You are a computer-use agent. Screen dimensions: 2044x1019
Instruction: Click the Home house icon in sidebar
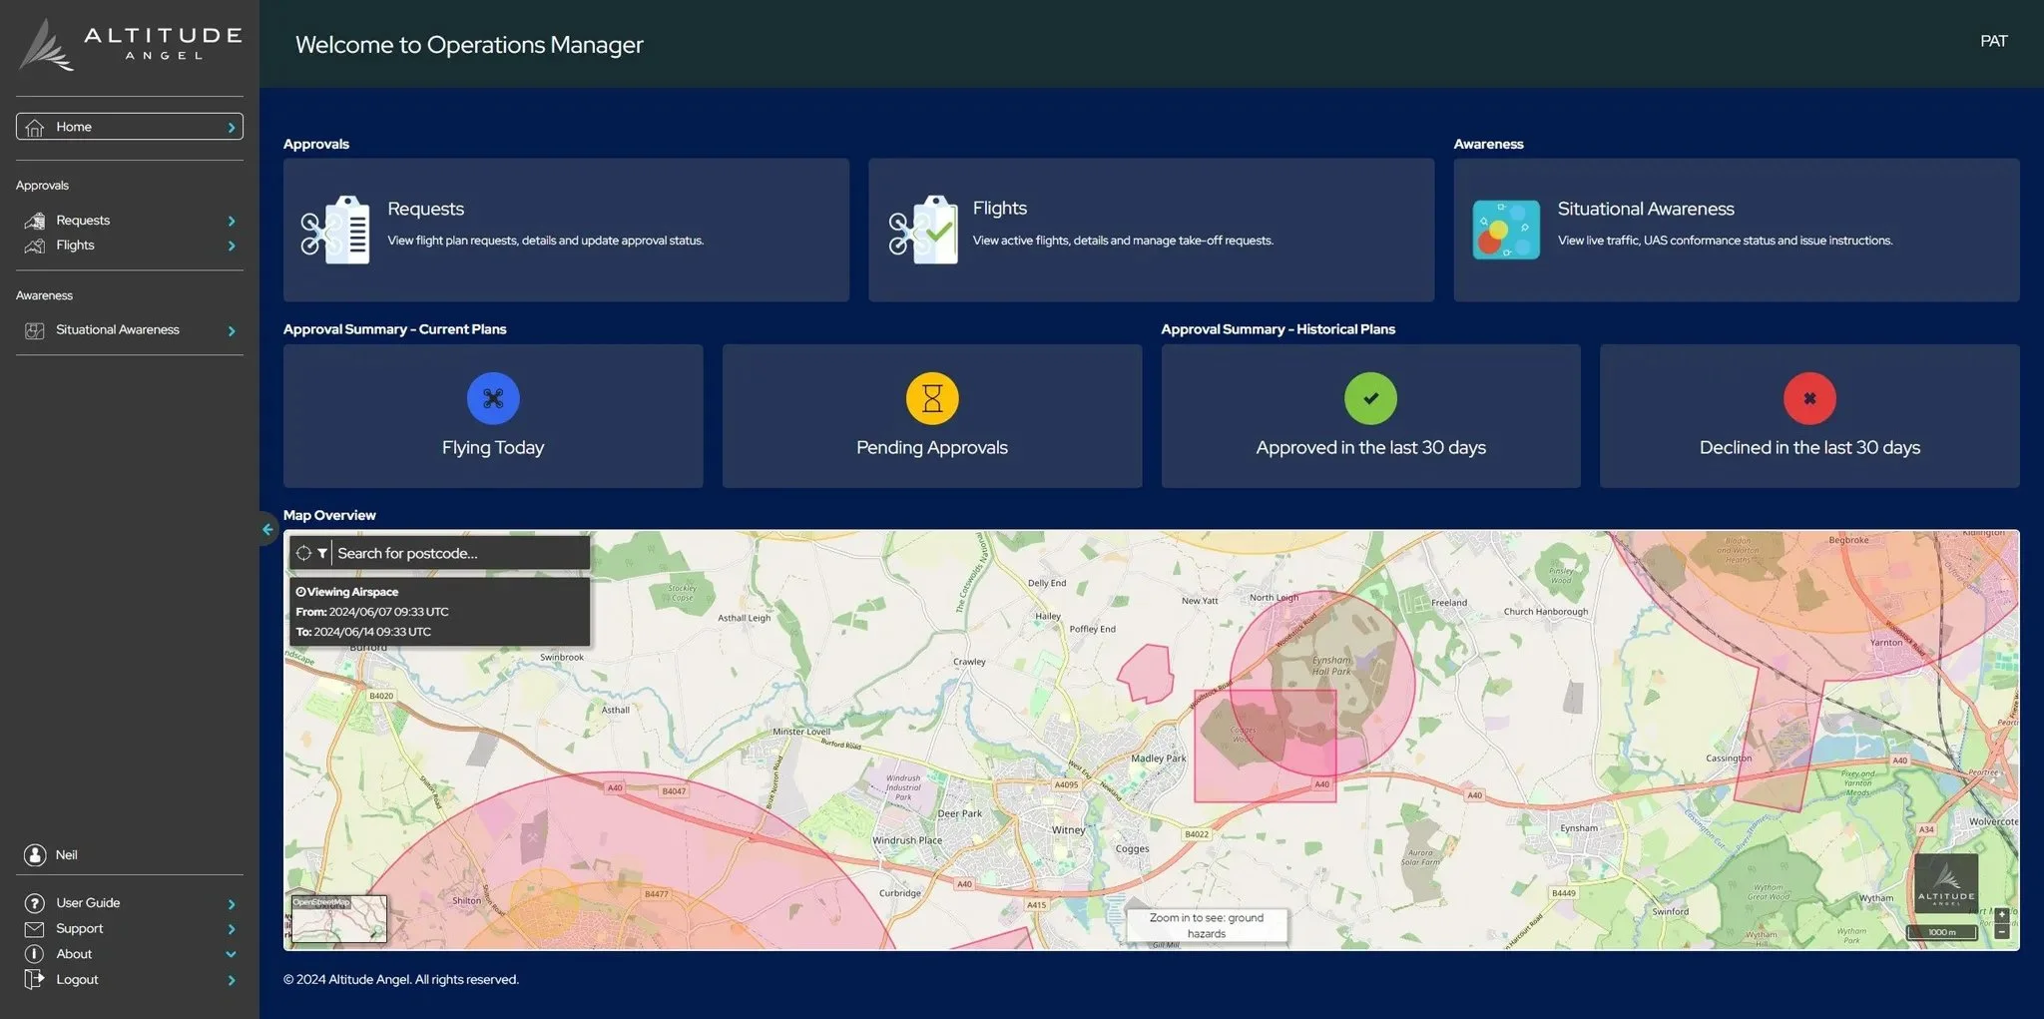(x=35, y=128)
